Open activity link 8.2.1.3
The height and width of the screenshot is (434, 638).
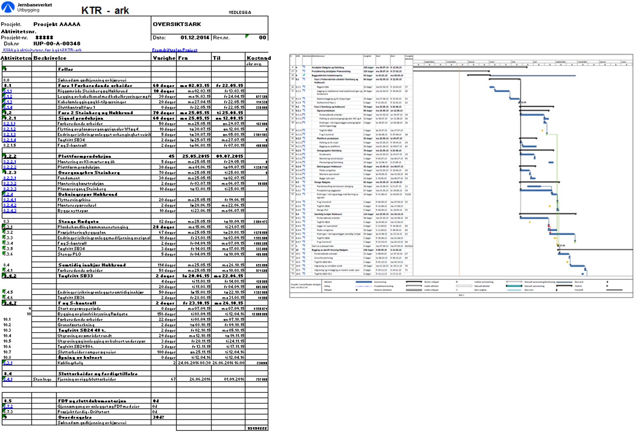[10, 135]
